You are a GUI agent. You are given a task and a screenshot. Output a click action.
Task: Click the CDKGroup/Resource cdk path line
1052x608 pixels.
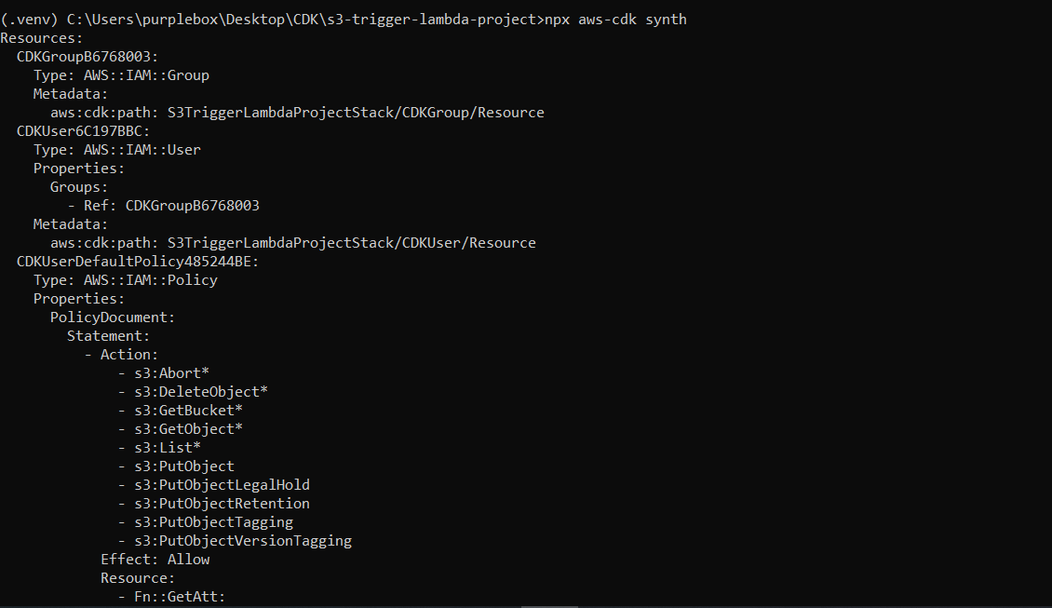click(x=297, y=113)
